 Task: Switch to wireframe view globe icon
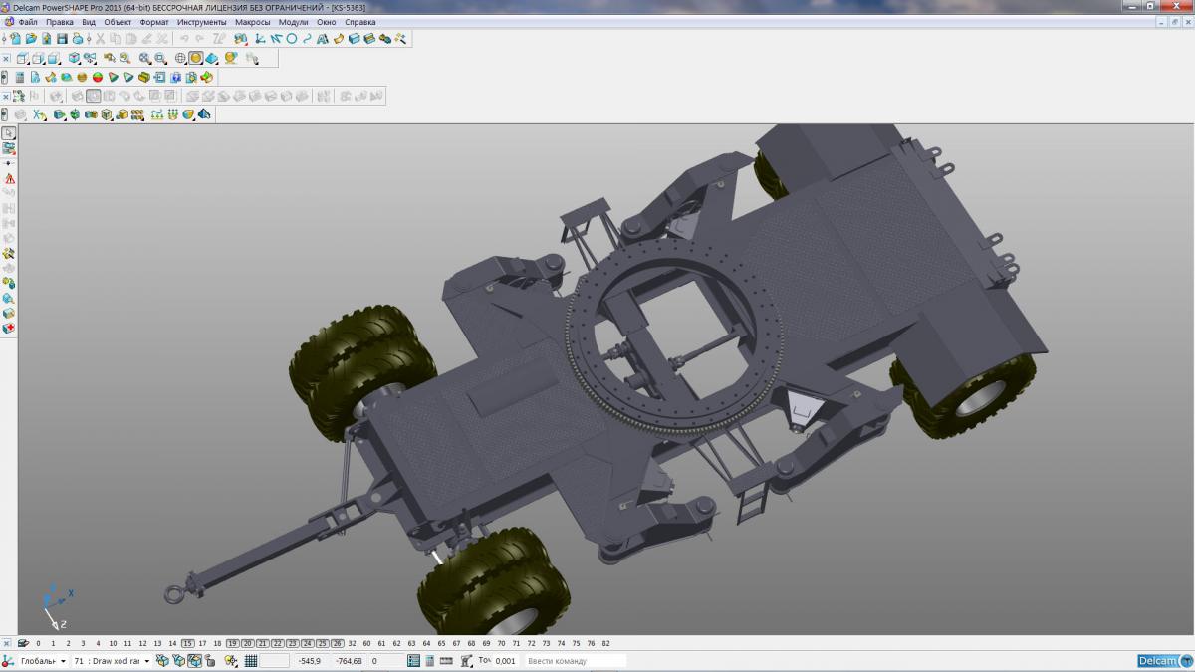point(180,58)
